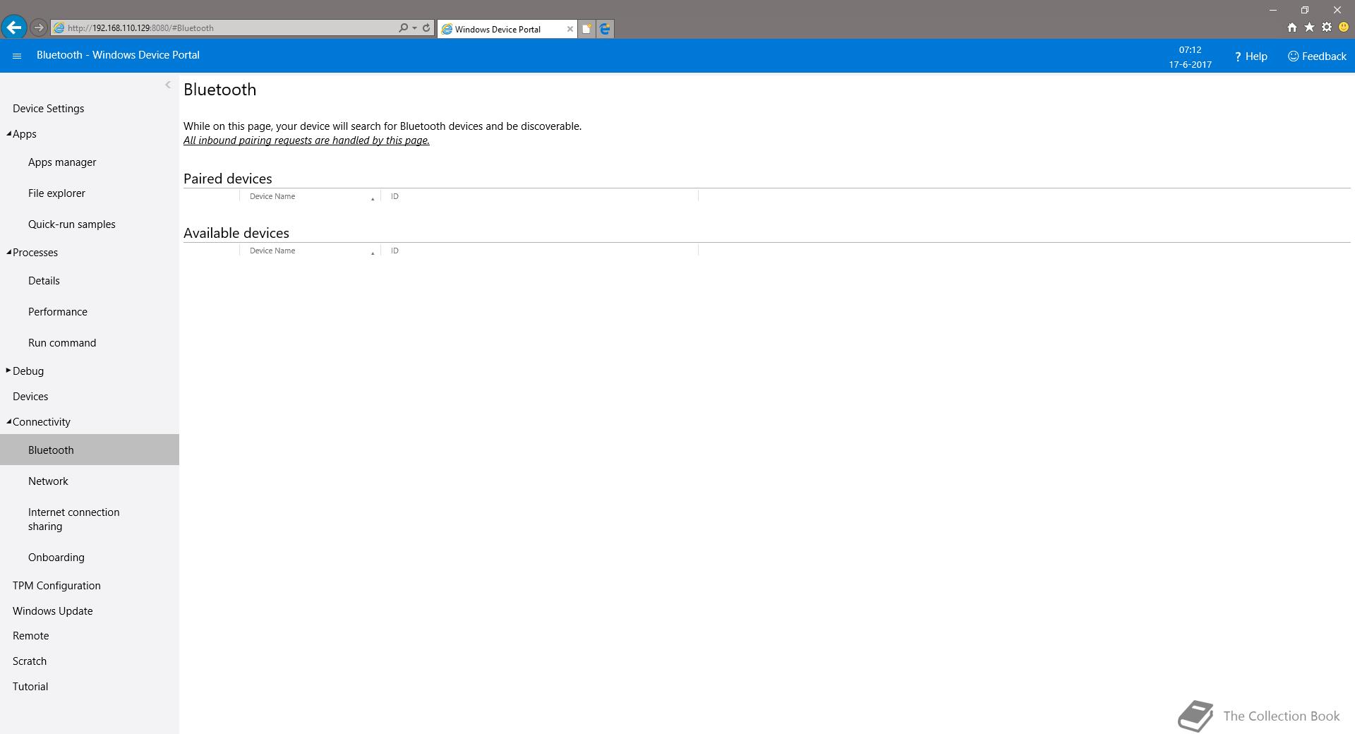Screen dimensions: 1355x734
Task: Click the 07:12 time in the header
Action: click(x=1190, y=50)
